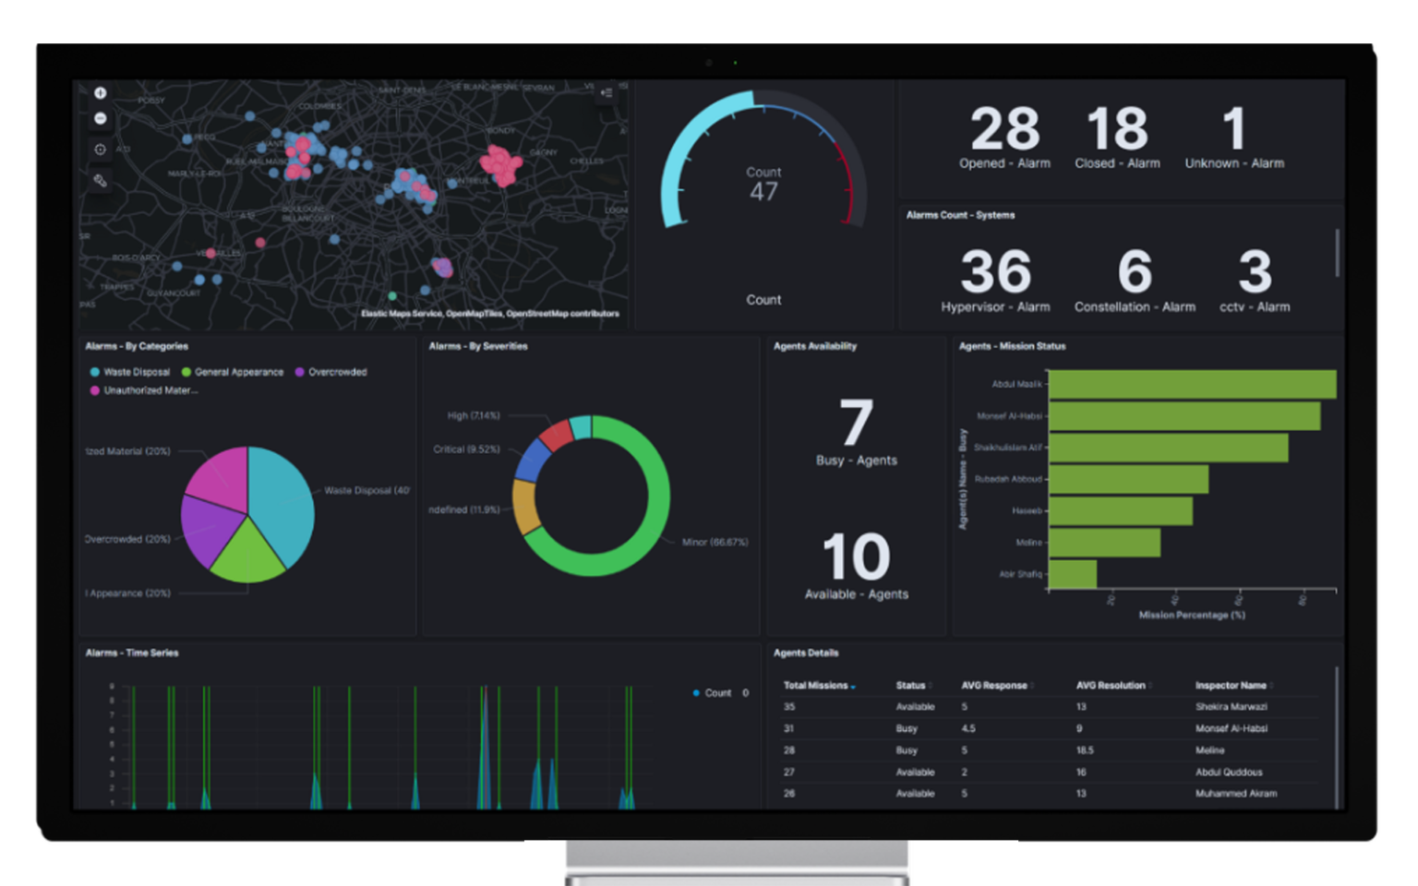Open the Total Missions sort selector
Screen dimensions: 1418x886
tap(852, 686)
